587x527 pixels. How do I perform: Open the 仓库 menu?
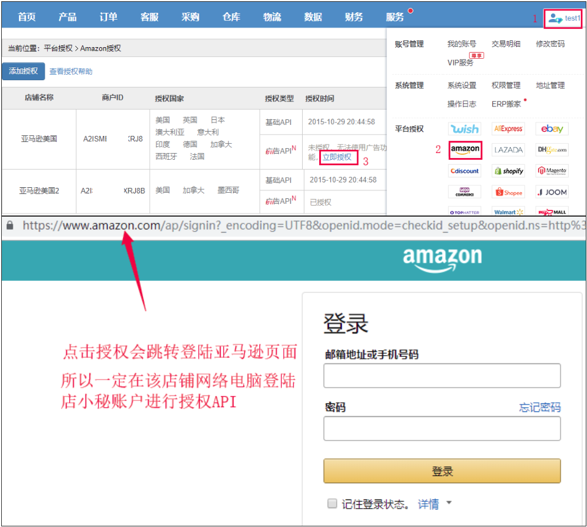[x=231, y=17]
